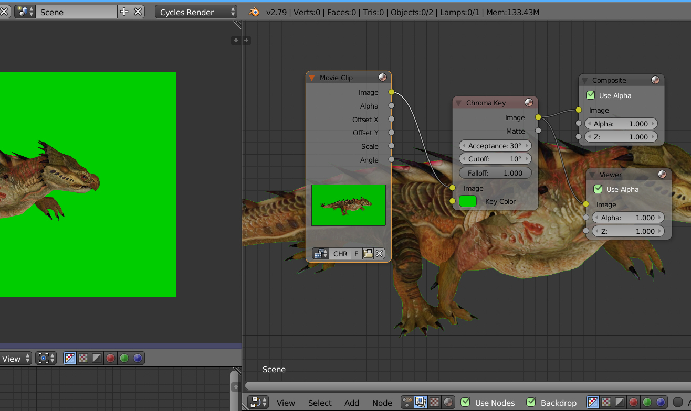Disable the Use Nodes checkbox
Image resolution: width=691 pixels, height=411 pixels.
(465, 403)
